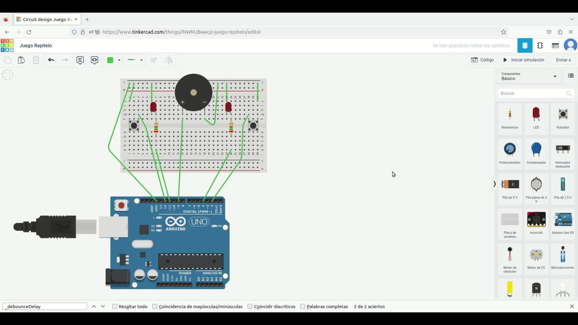Toggle notes visibility icon
The image size is (578, 325).
pos(95,60)
